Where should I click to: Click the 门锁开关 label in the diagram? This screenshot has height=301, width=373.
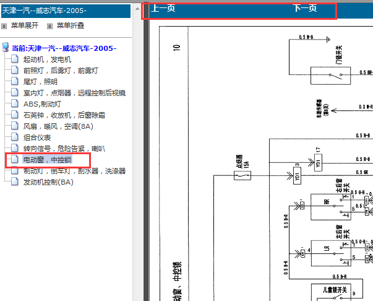point(339,55)
